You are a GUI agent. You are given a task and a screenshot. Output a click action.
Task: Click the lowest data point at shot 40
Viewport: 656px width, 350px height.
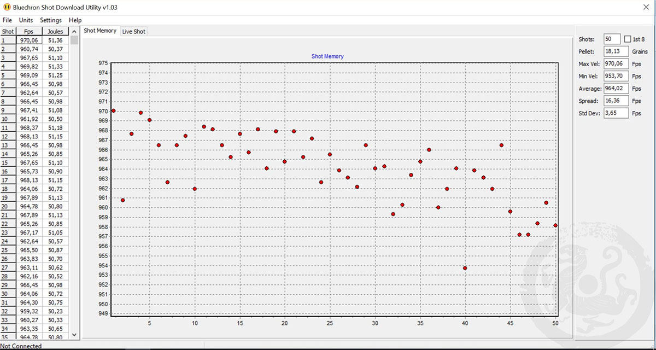click(465, 268)
